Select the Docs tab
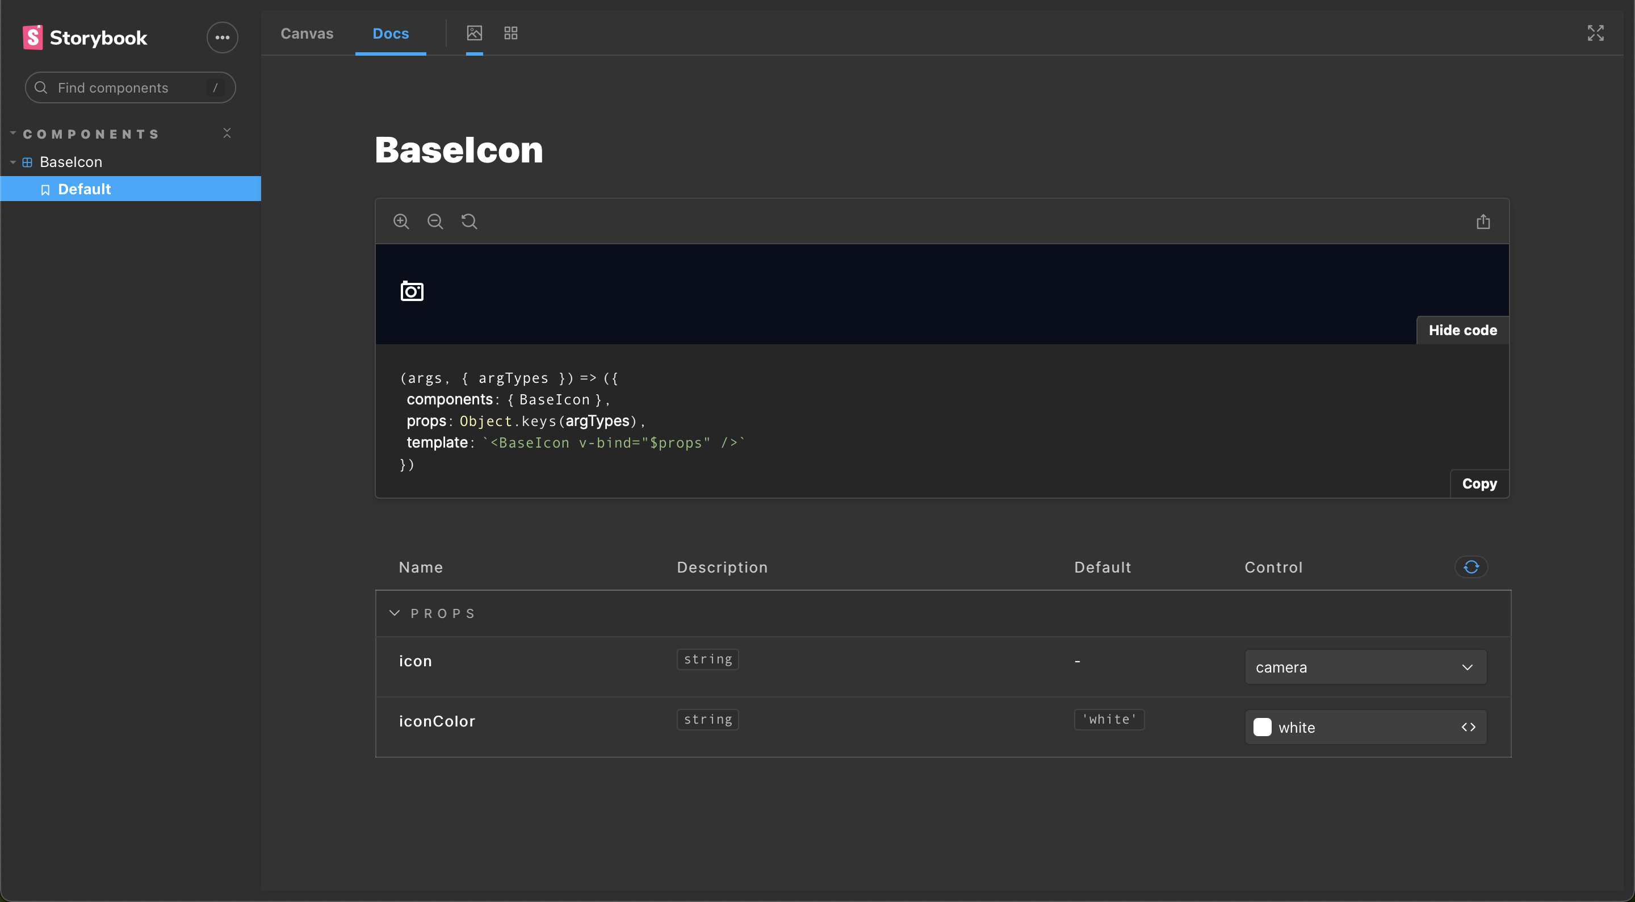1635x902 pixels. coord(391,33)
